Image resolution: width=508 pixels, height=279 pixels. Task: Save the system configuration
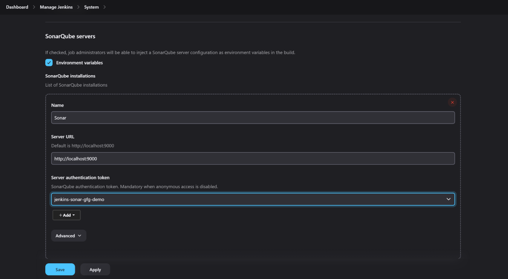click(x=60, y=269)
